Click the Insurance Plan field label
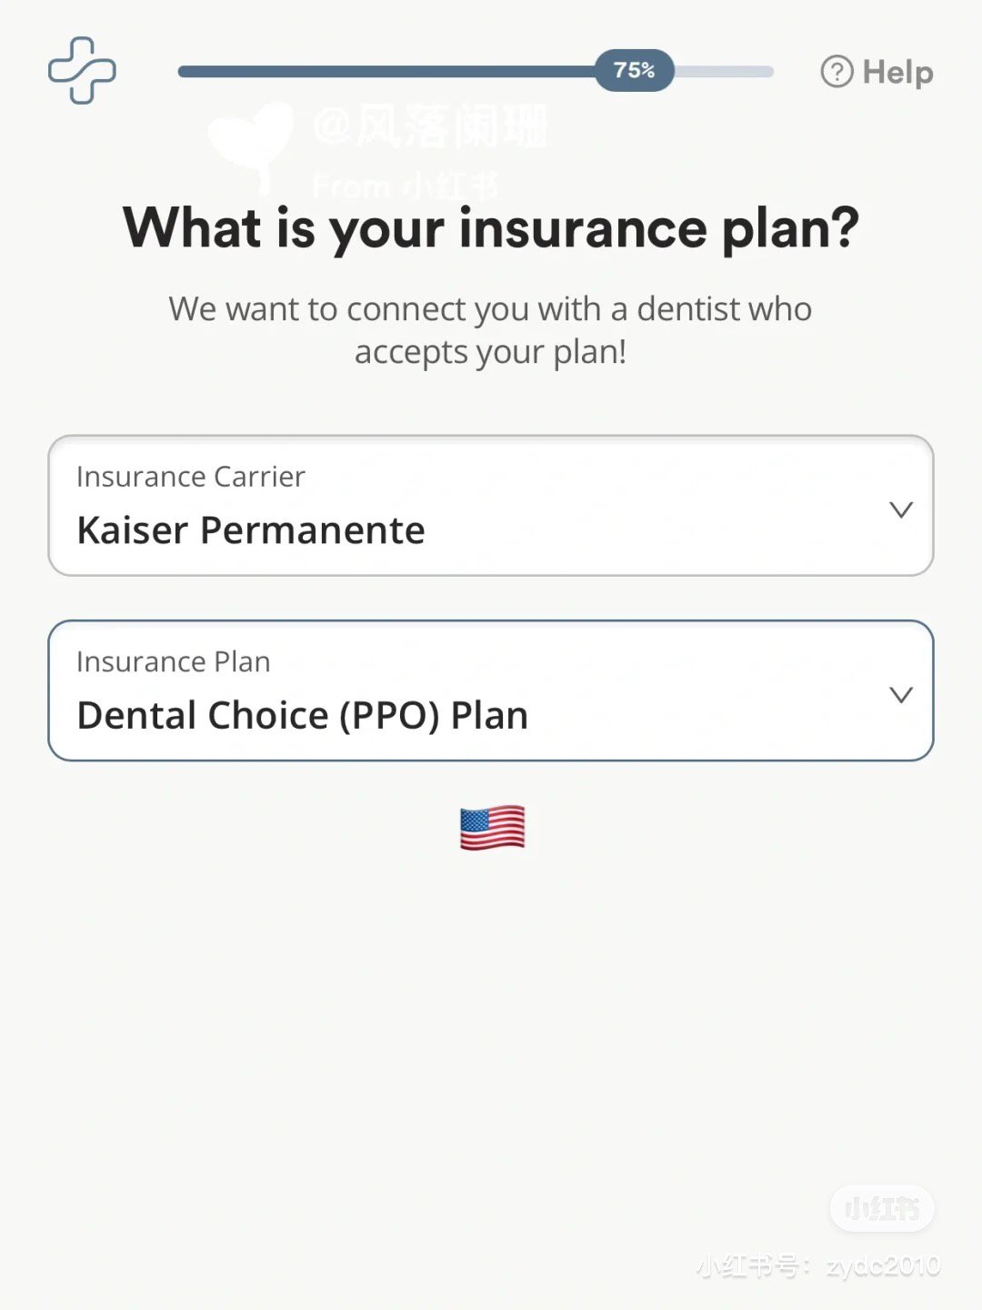The height and width of the screenshot is (1310, 982). pyautogui.click(x=174, y=661)
